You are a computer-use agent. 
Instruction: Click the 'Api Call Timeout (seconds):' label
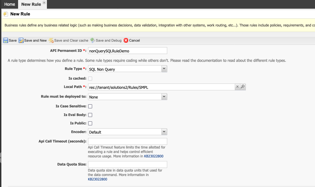pyautogui.click(x=62, y=141)
